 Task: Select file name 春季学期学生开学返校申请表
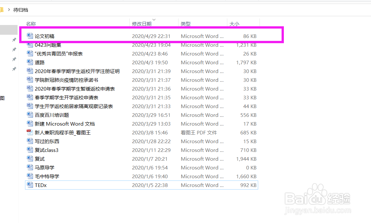(66, 97)
